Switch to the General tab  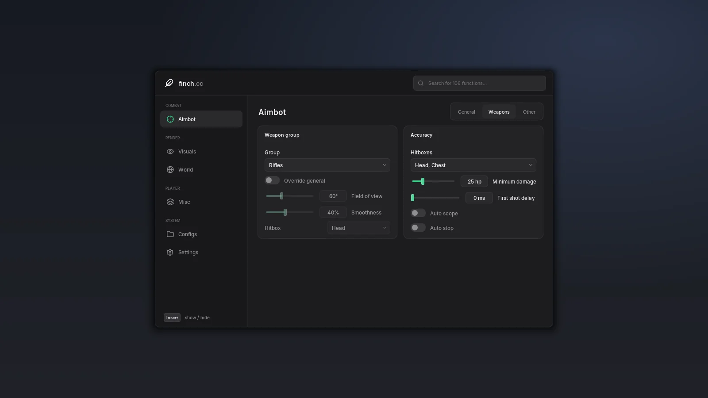tap(466, 112)
